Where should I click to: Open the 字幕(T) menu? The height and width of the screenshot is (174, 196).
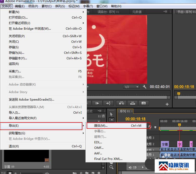(88, 6)
